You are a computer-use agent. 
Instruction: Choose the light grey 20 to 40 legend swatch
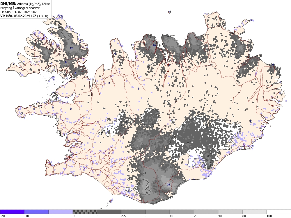click(x=206, y=212)
